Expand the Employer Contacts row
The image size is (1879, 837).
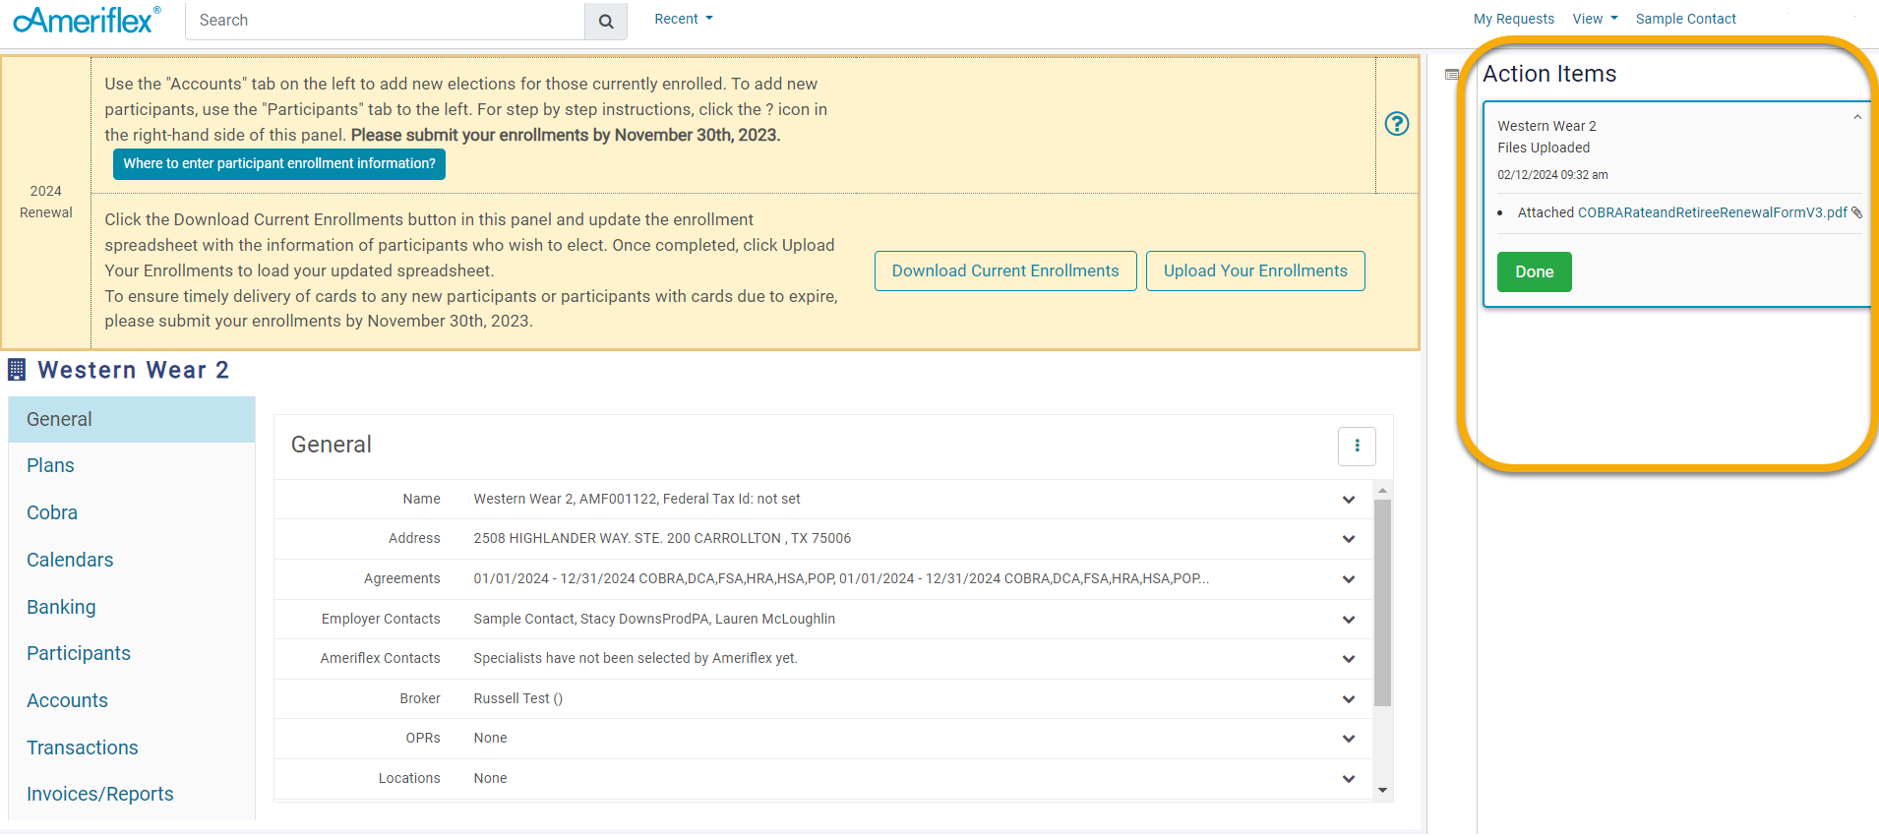pyautogui.click(x=1348, y=620)
